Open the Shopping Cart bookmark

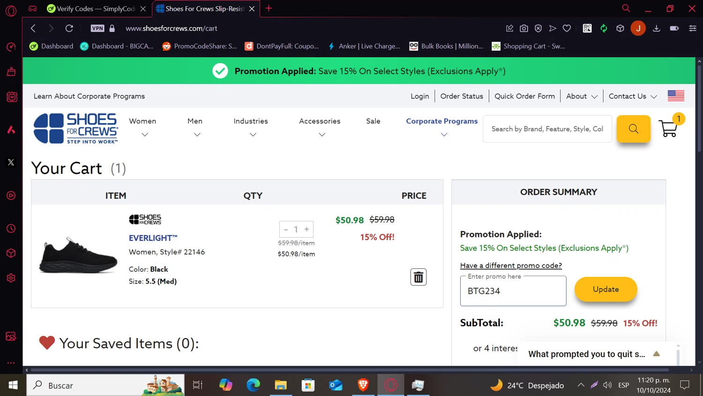(528, 46)
